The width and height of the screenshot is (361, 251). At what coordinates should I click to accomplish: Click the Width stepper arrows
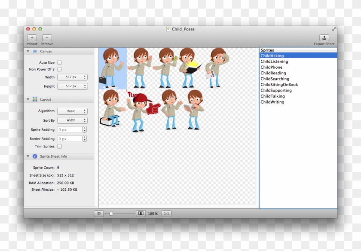coord(85,77)
